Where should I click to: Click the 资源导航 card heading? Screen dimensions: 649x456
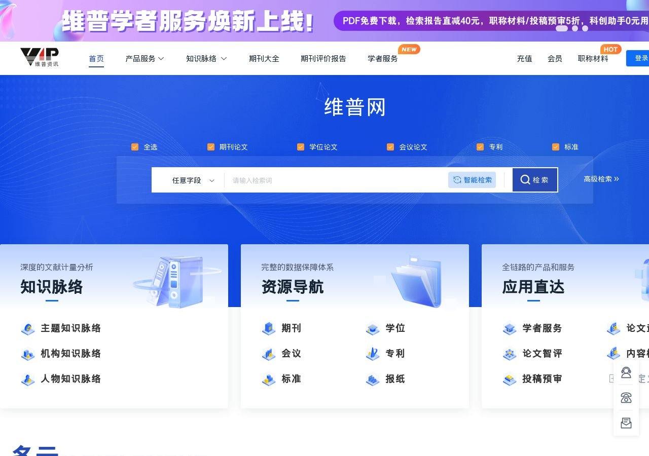(292, 287)
